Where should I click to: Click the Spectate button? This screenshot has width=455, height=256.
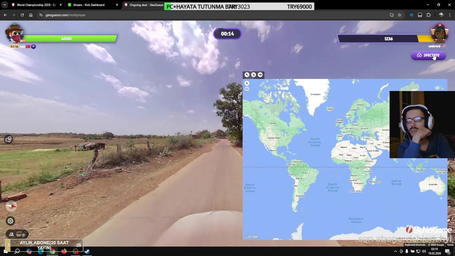[x=428, y=55]
